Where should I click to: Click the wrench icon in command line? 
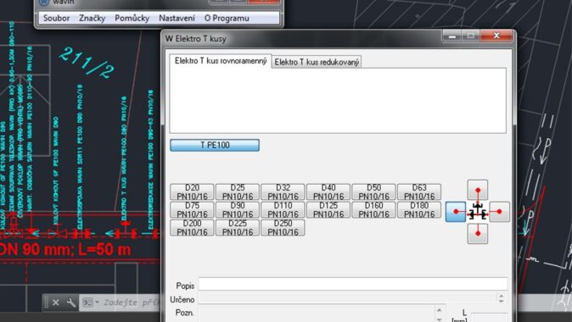pos(70,303)
